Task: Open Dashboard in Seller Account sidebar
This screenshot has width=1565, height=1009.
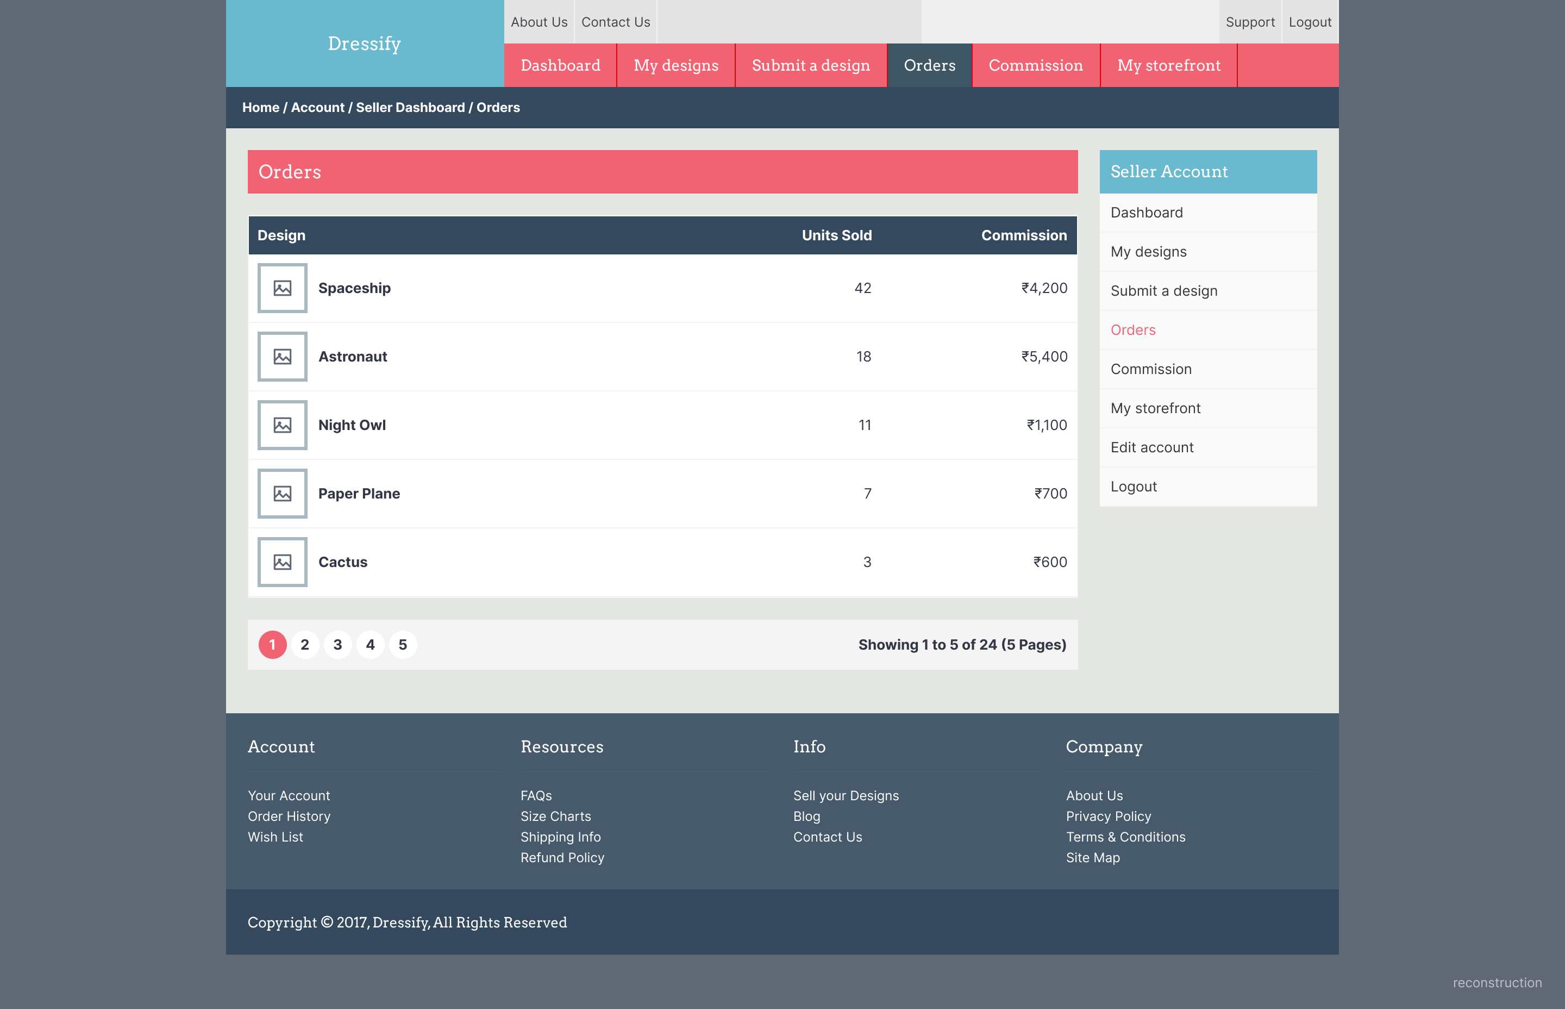Action: [x=1208, y=213]
